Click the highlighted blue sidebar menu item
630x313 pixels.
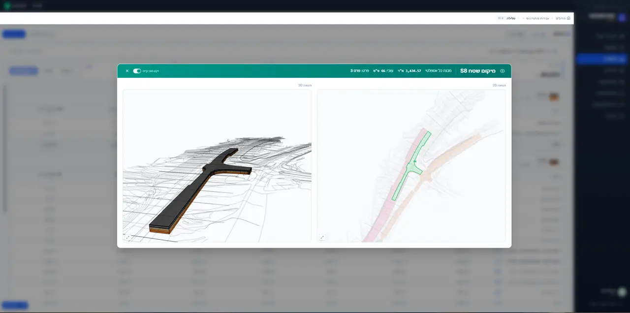[x=601, y=59]
